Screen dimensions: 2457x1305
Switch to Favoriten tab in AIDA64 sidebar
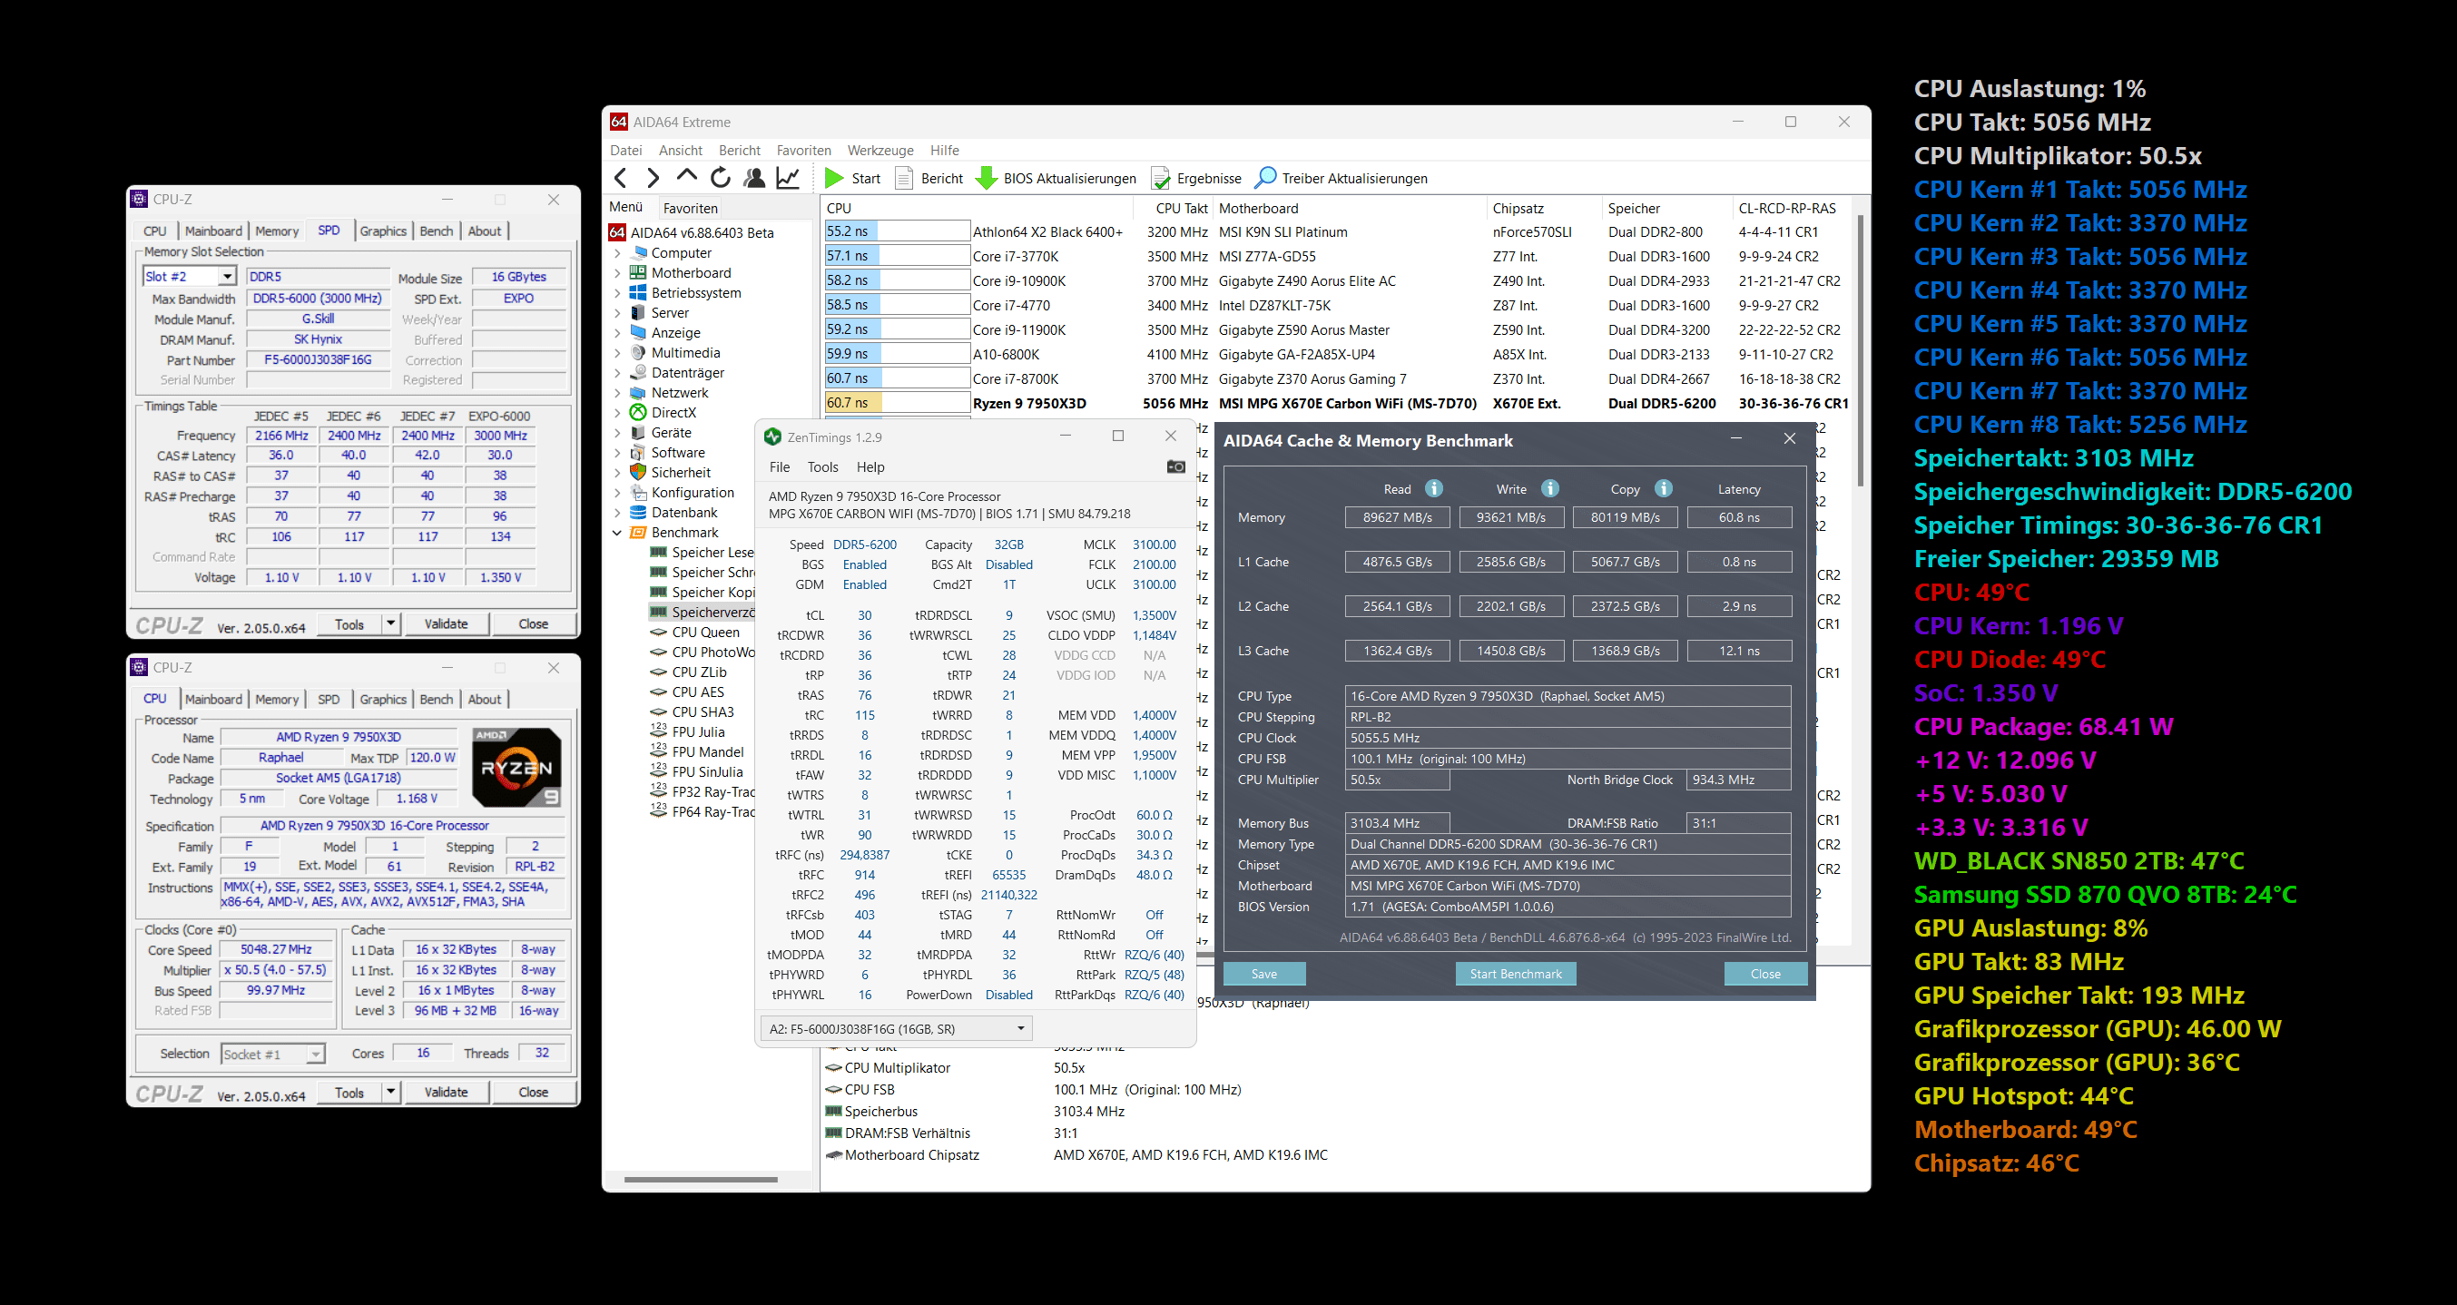pos(690,208)
